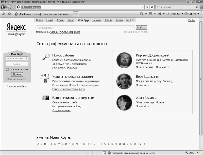The height and width of the screenshot is (155, 203).
Task: Click the Яндекс logo
Action: (x=16, y=27)
